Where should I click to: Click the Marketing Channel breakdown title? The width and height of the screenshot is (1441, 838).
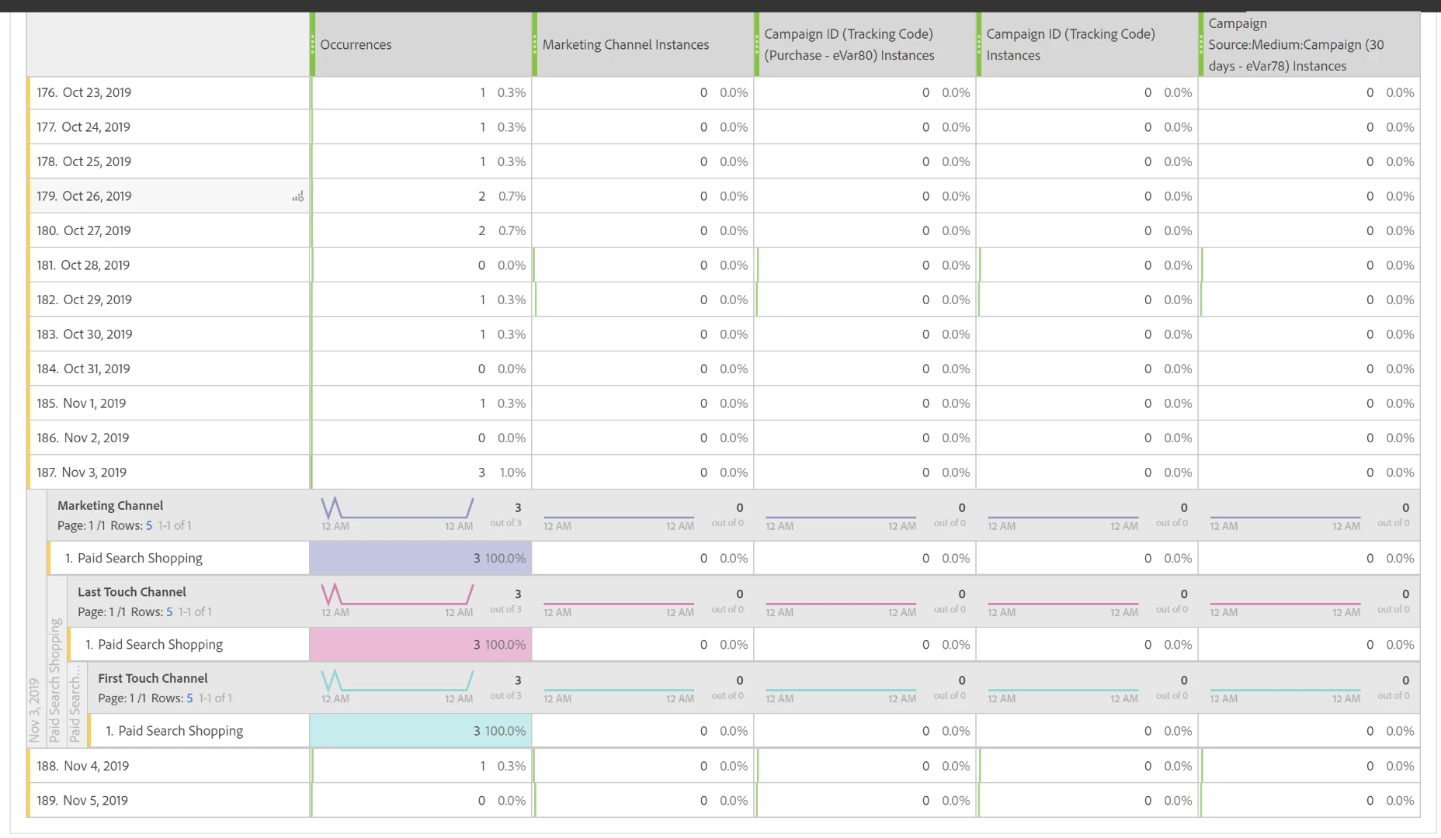coord(110,506)
